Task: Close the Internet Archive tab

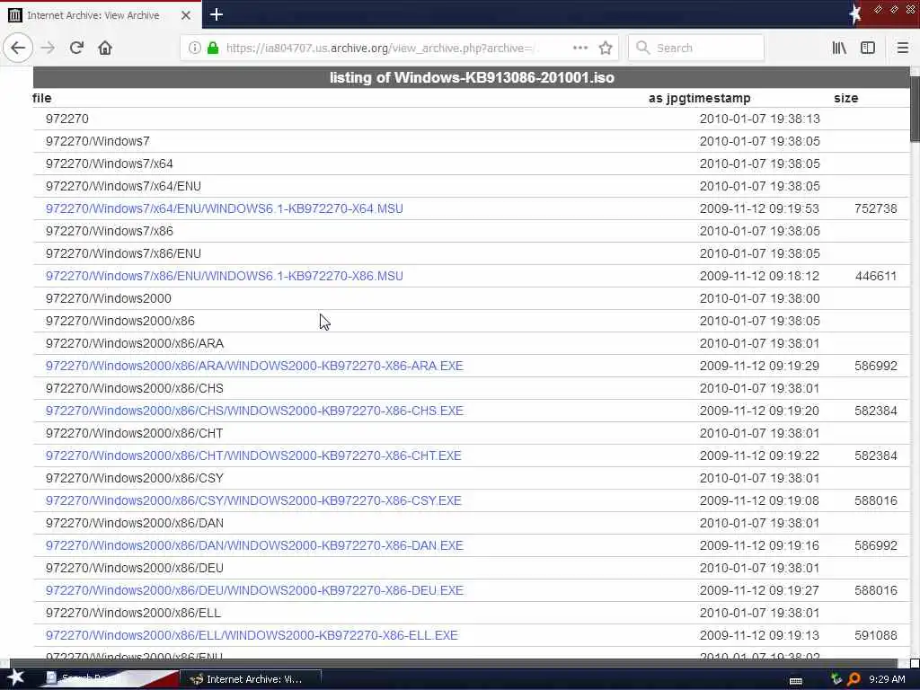Action: 186,15
